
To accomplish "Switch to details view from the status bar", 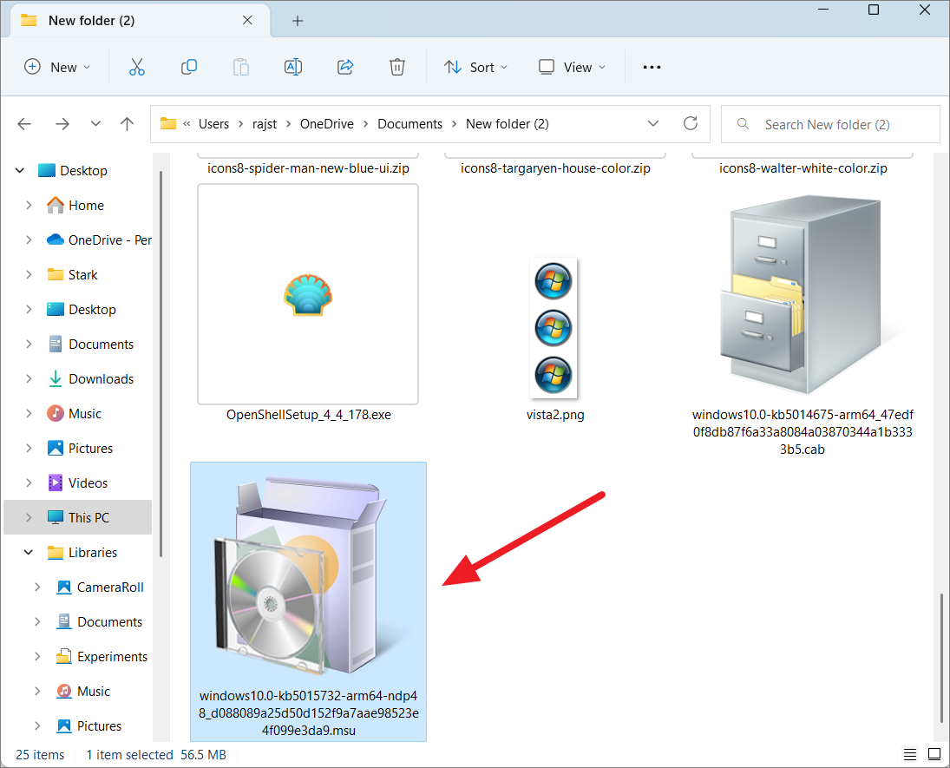I will (x=910, y=754).
